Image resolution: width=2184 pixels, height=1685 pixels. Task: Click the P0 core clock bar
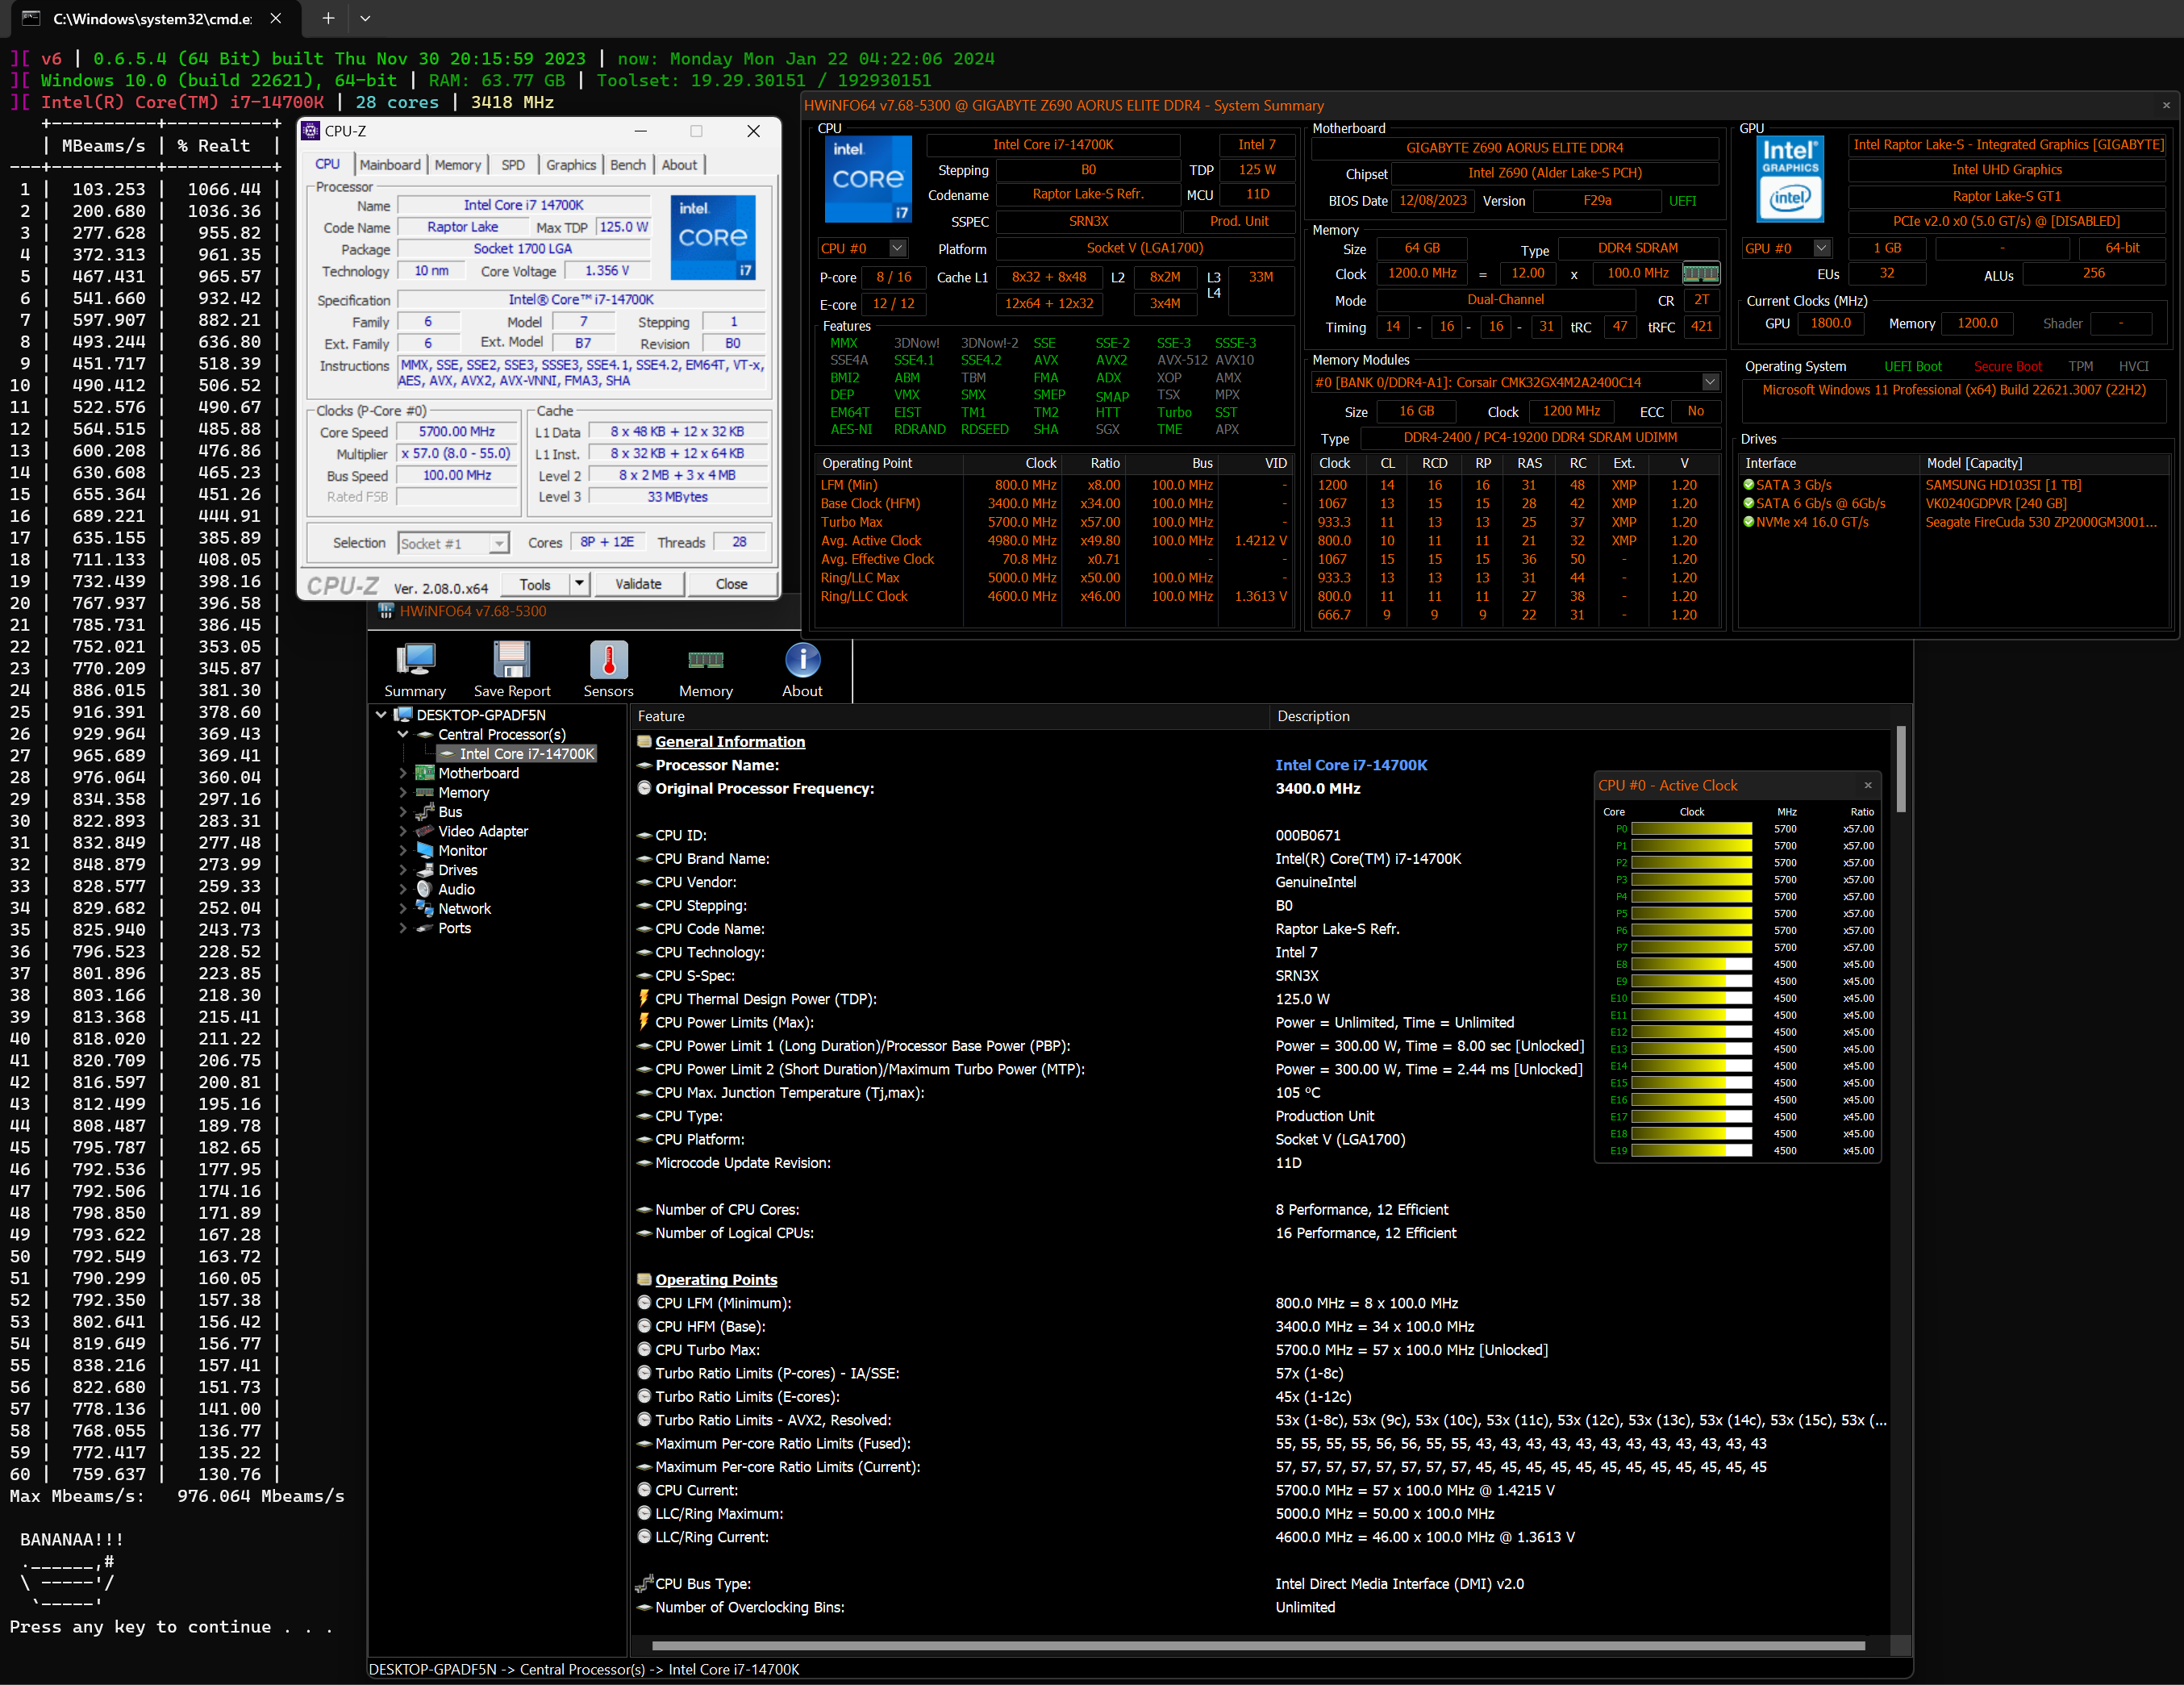click(1691, 829)
